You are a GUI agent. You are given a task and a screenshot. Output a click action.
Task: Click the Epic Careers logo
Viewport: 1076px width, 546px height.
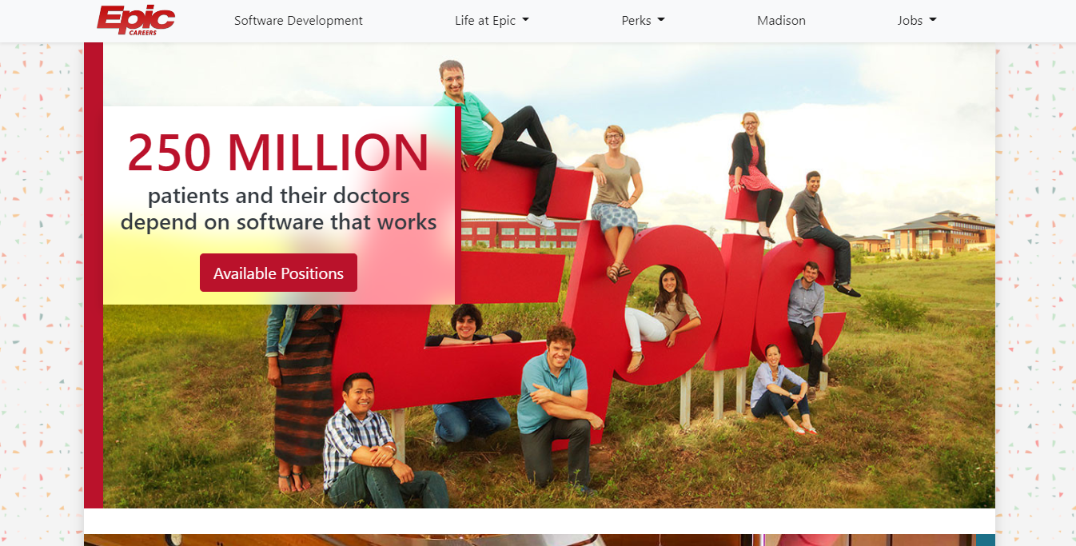click(136, 20)
